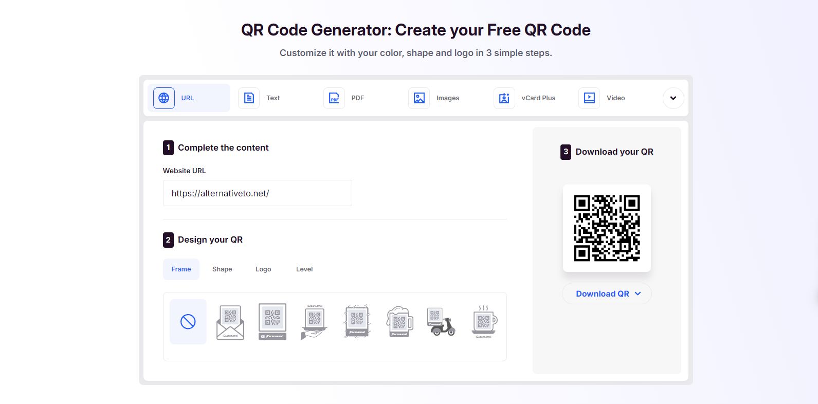Switch to the Shape design tab
Screen dimensions: 818x404
click(x=222, y=269)
